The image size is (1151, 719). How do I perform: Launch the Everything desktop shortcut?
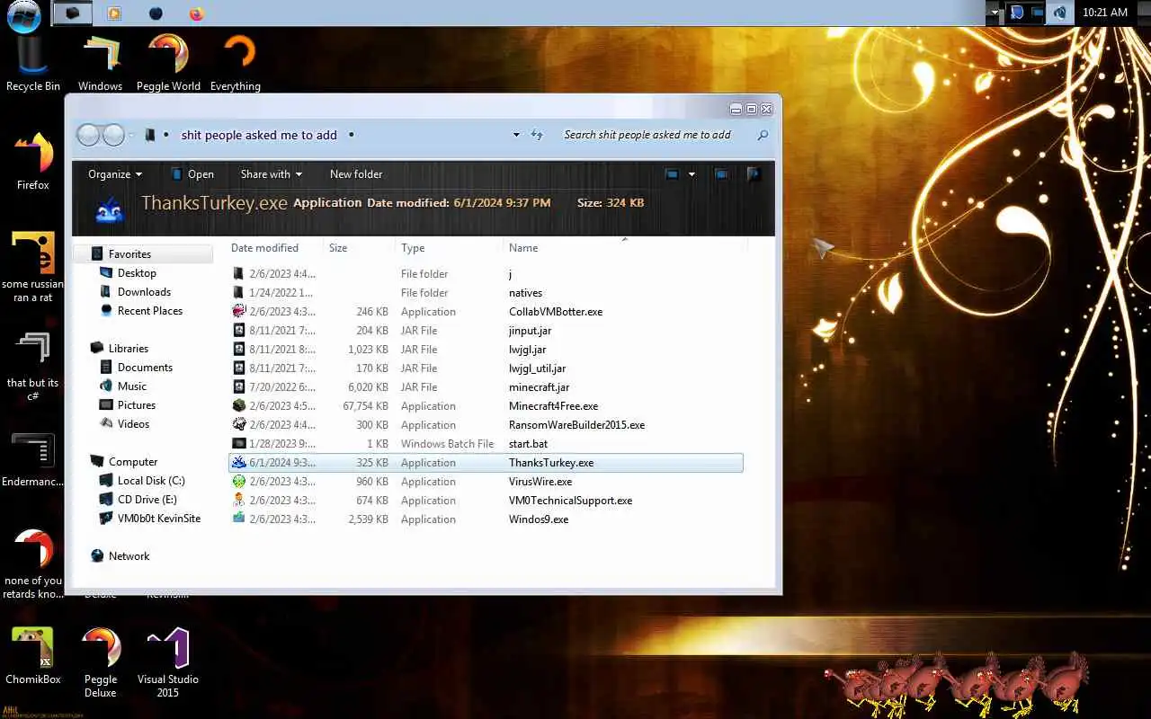[236, 62]
